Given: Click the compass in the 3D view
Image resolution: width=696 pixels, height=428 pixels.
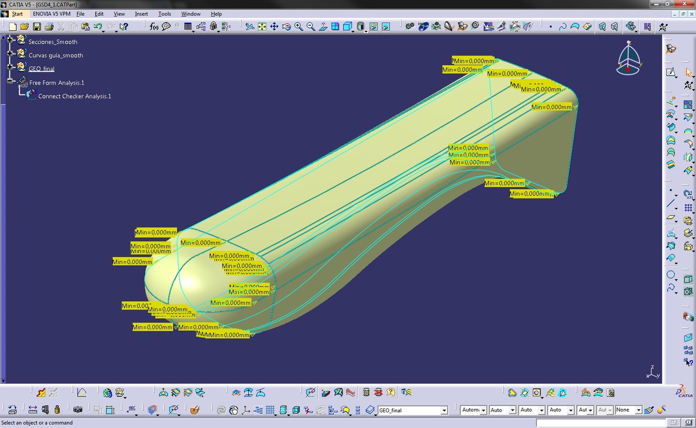Looking at the screenshot, I should tap(629, 58).
